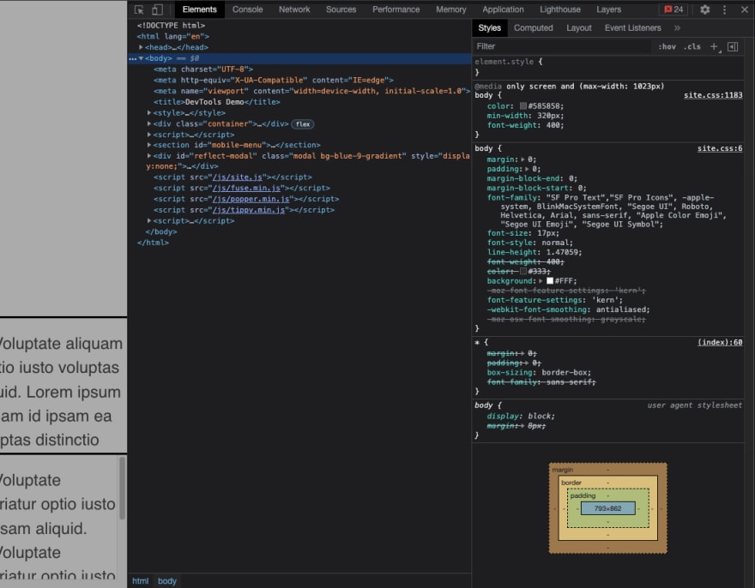The height and width of the screenshot is (588, 755).
Task: Activate the inspect element picker icon
Action: 139,9
